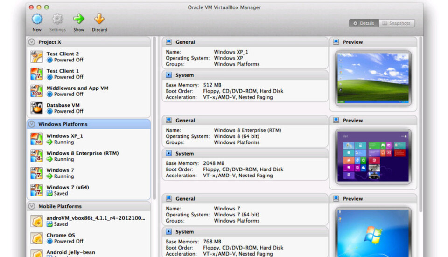Viewport: 448px width, 257px height.
Task: Click the Powered Off icon under Chrome OS
Action: pyautogui.click(x=49, y=241)
